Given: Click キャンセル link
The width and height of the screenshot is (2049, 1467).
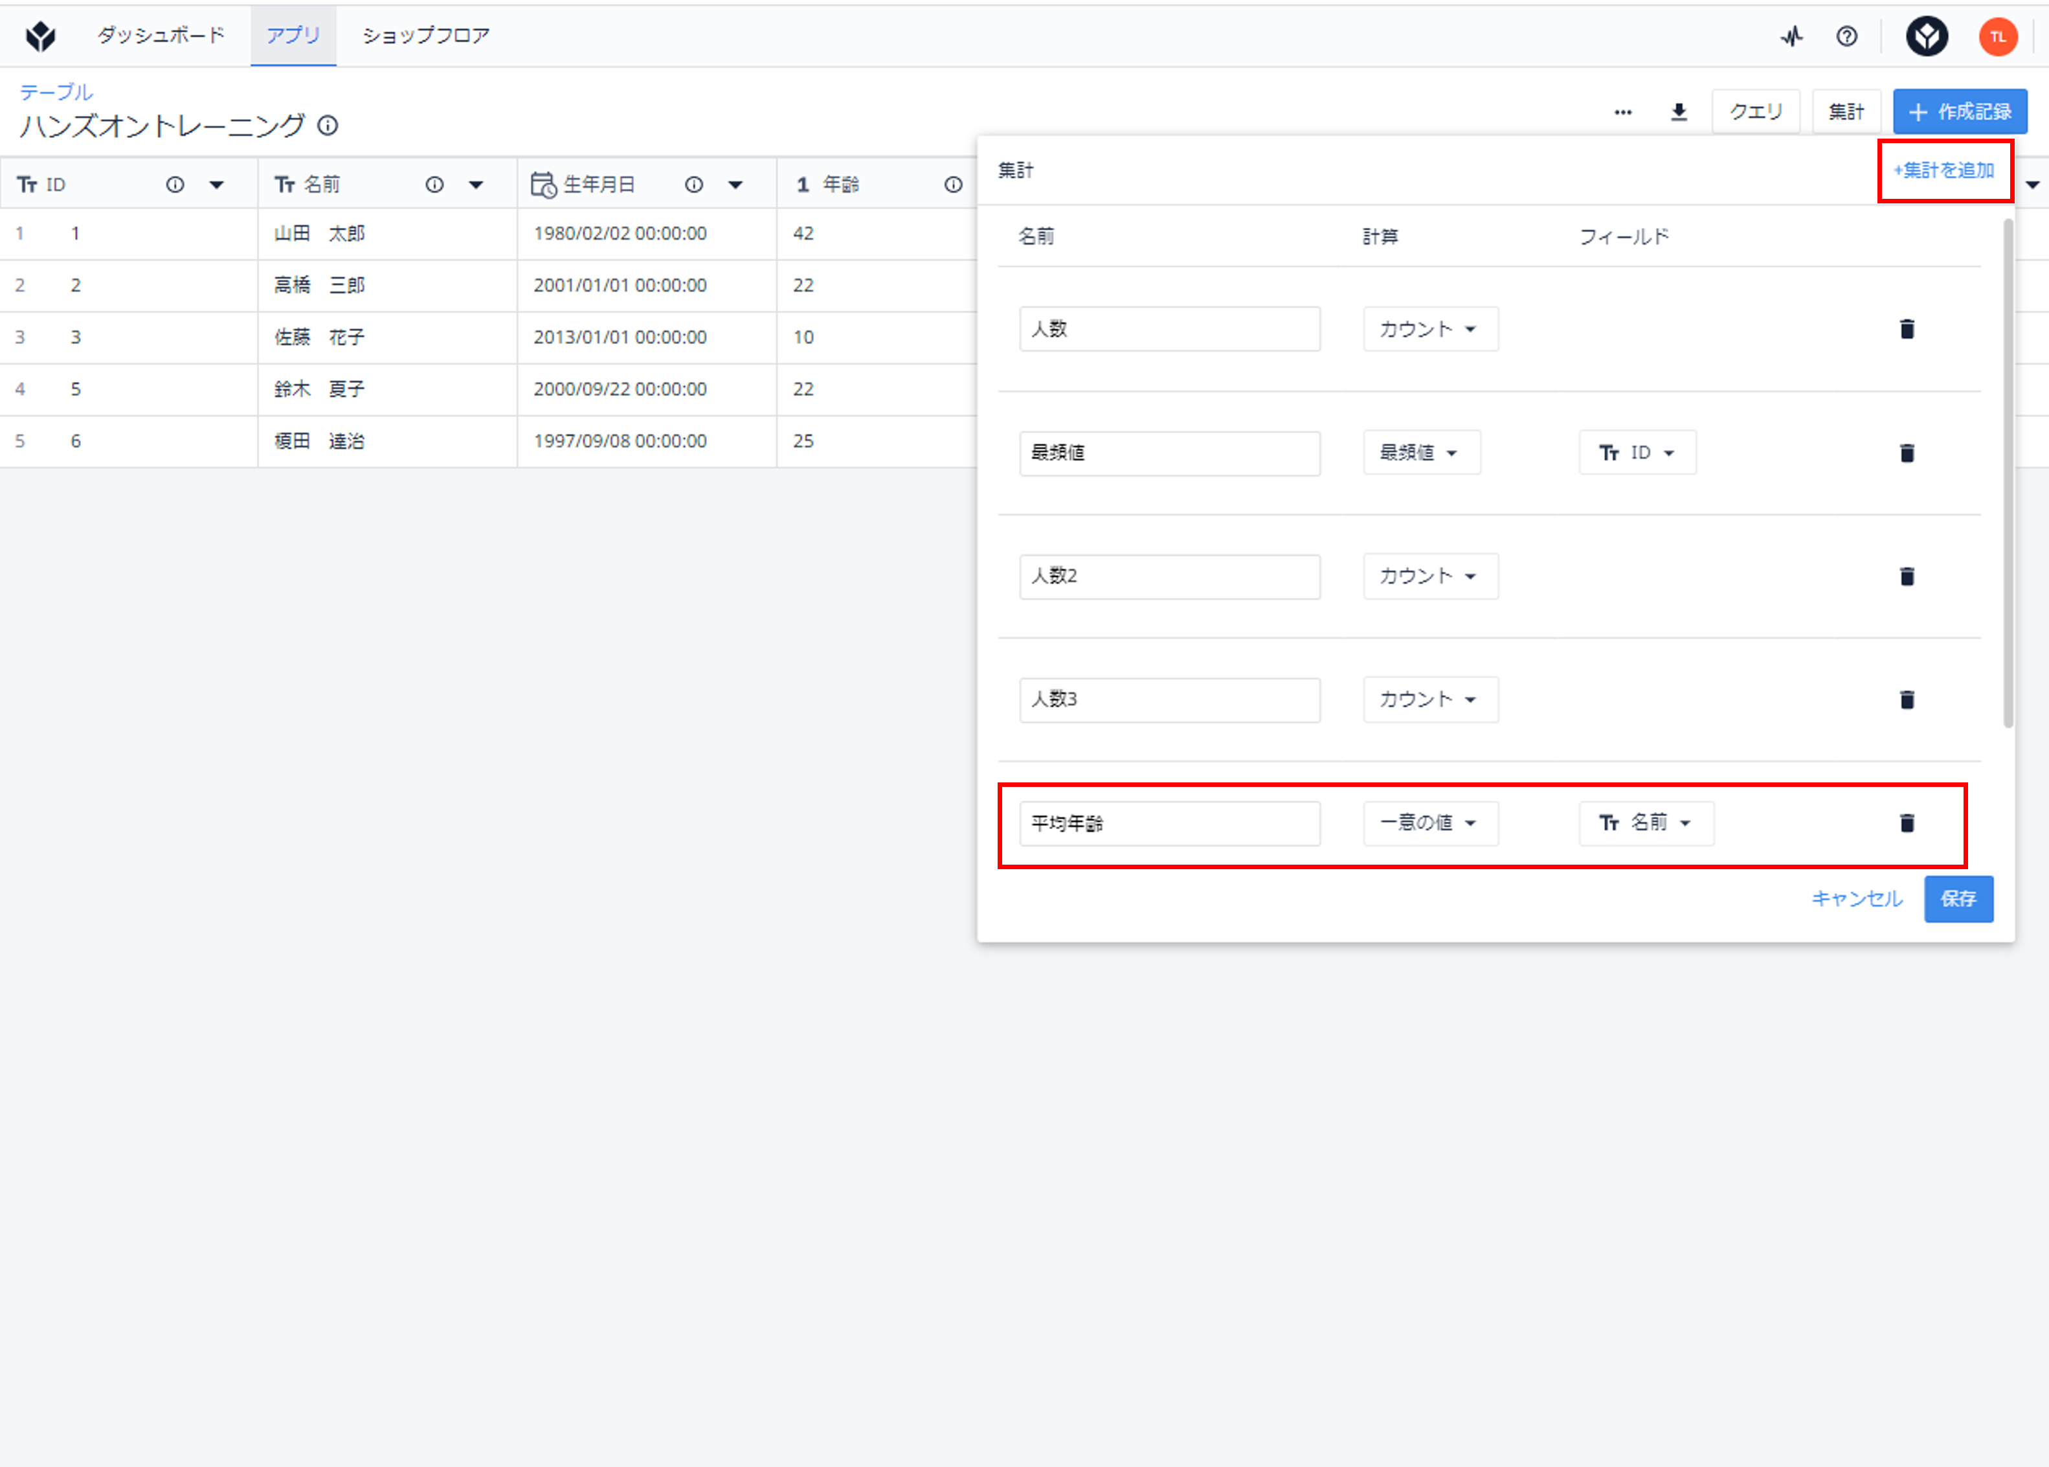Looking at the screenshot, I should point(1857,899).
